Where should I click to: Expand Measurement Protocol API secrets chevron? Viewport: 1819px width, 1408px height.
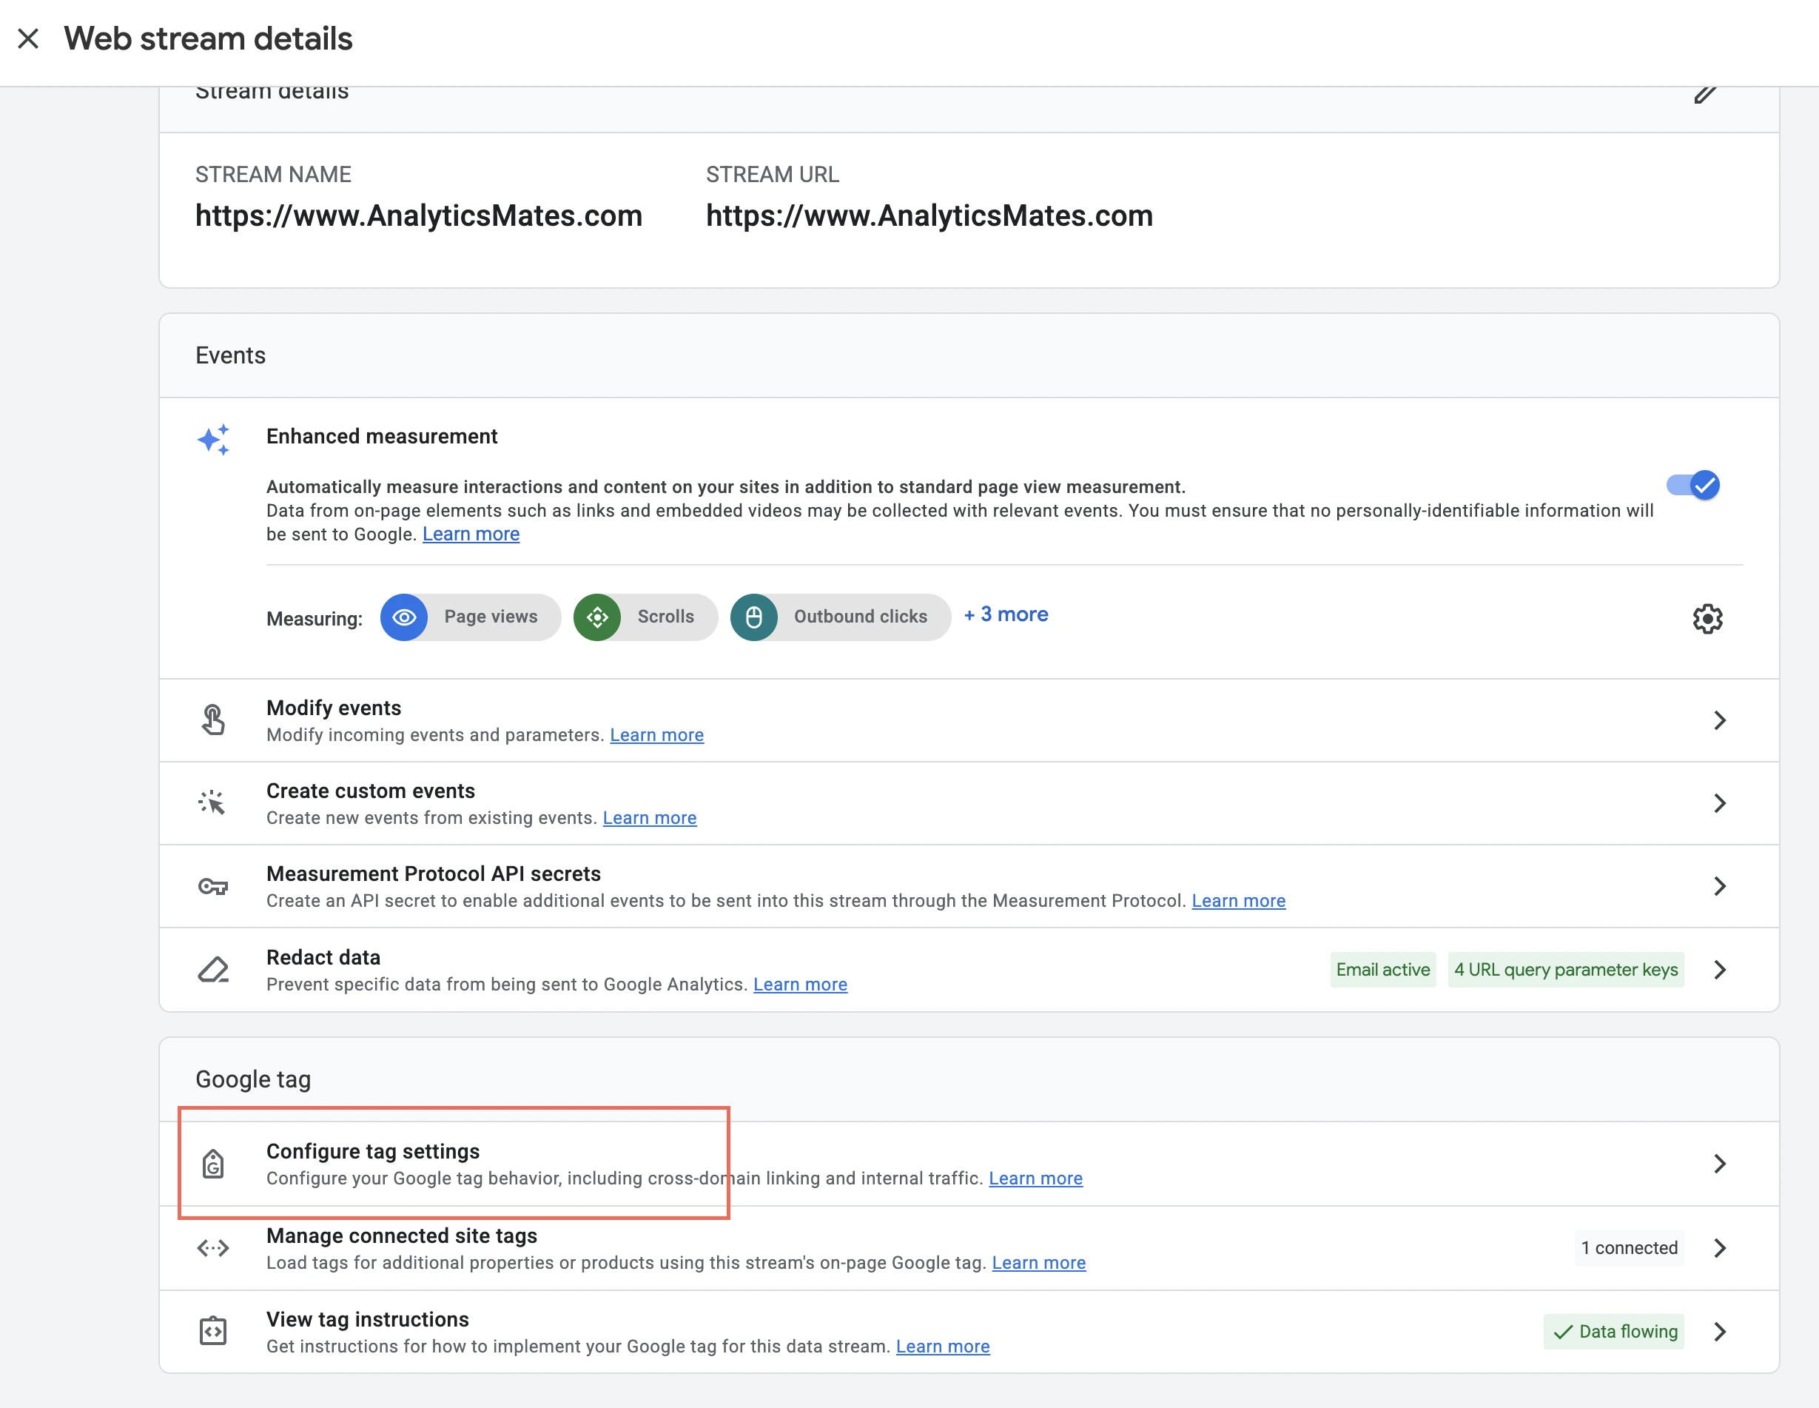[x=1720, y=885]
